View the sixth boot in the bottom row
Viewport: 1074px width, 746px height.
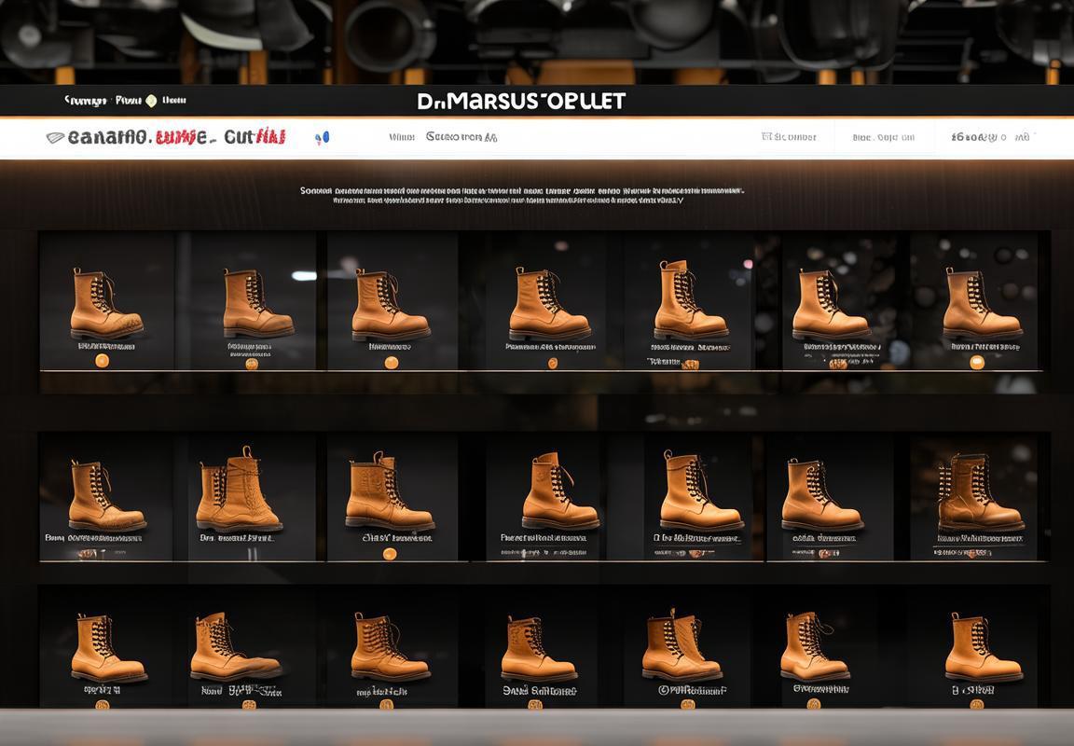coord(815,645)
